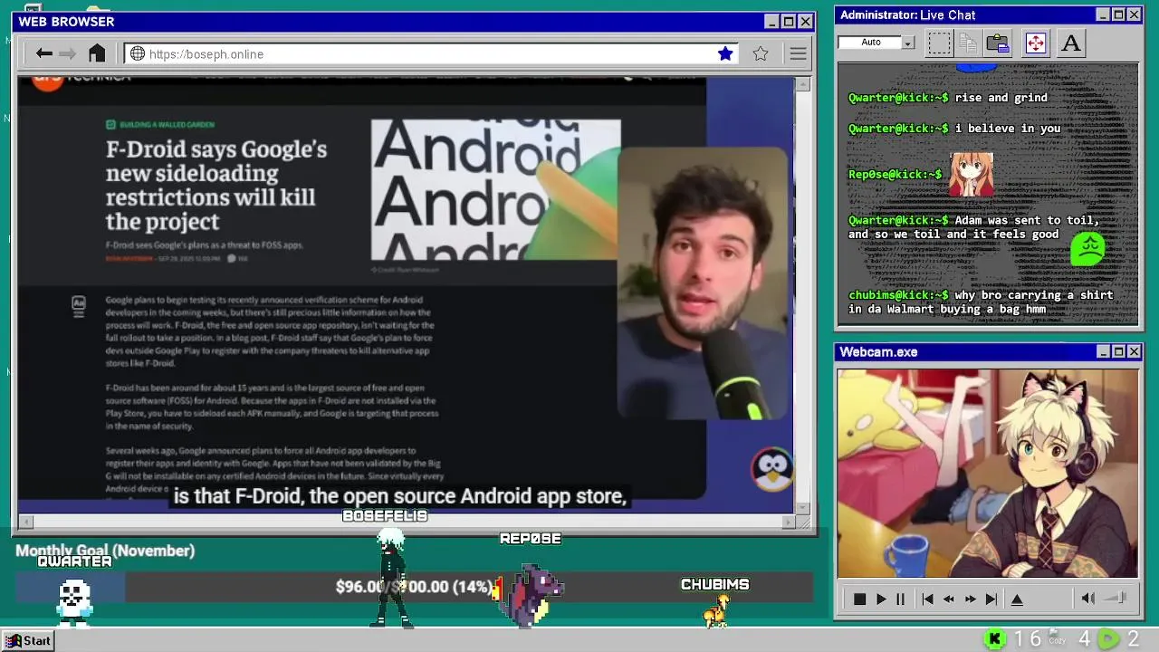Click the green Kick icon in the tray
Screen dimensions: 1159x652
coord(995,639)
